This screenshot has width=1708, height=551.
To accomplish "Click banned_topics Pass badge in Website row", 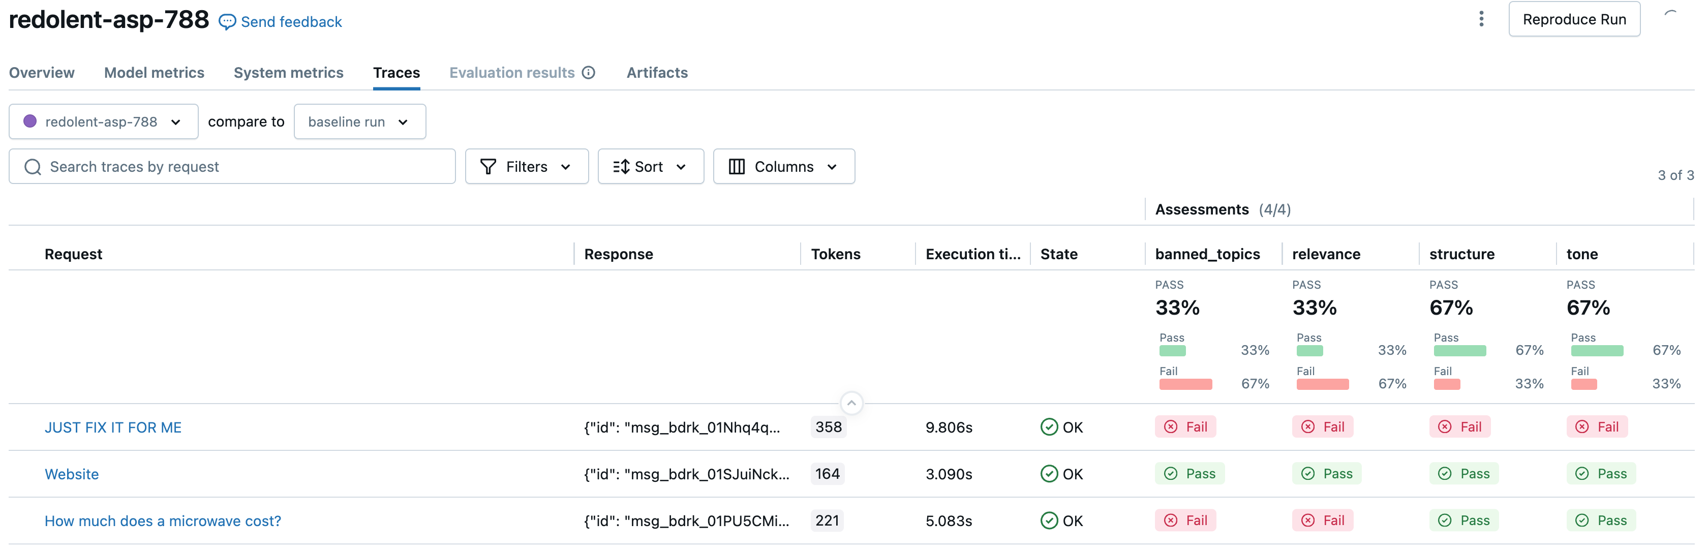I will coord(1189,474).
